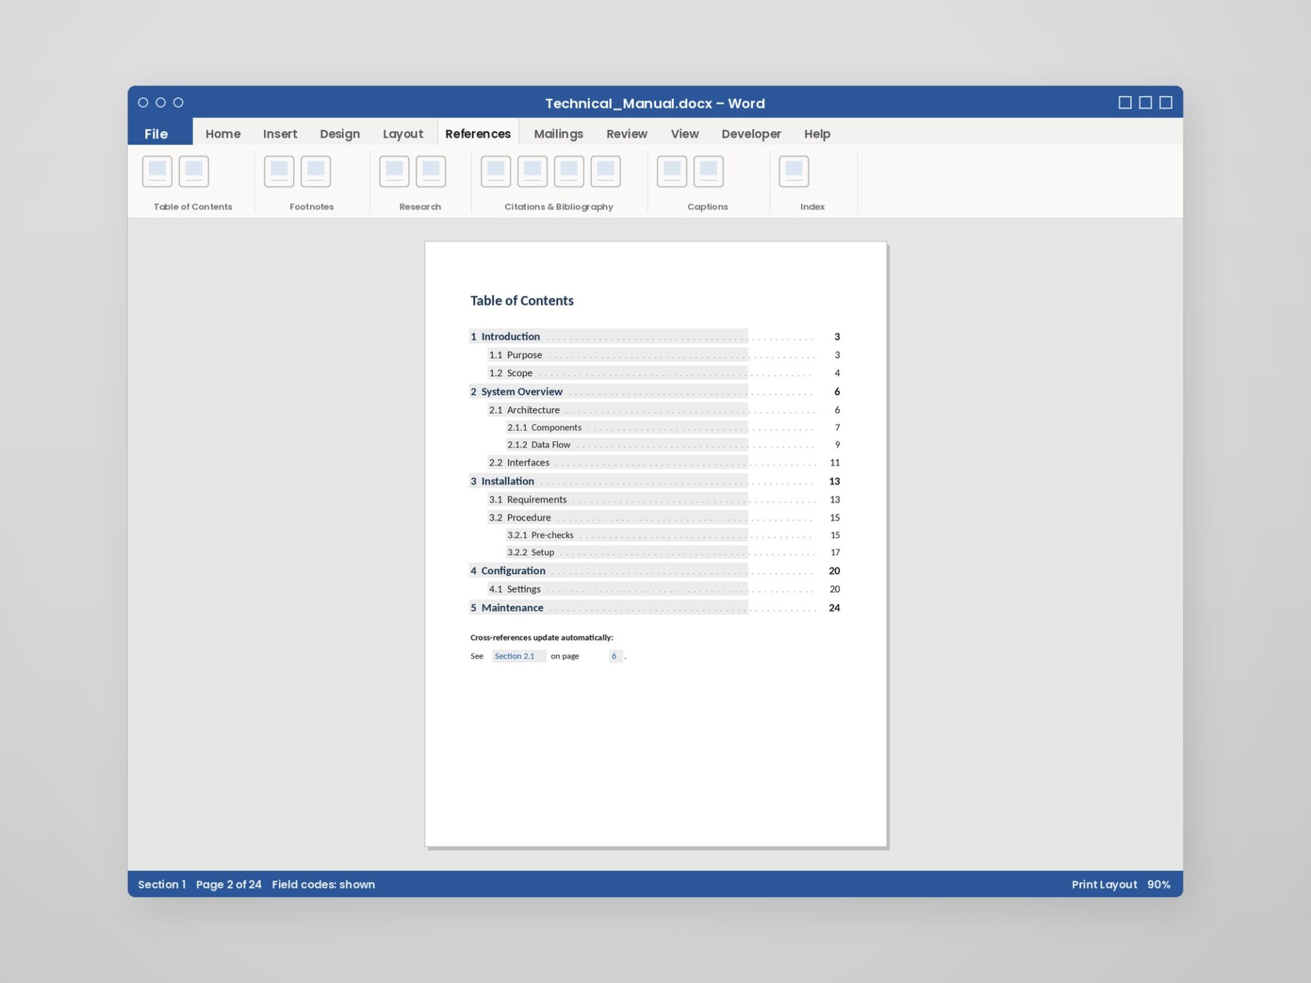Click 'Section 1' in the status bar
This screenshot has height=983, width=1311.
coord(162,885)
